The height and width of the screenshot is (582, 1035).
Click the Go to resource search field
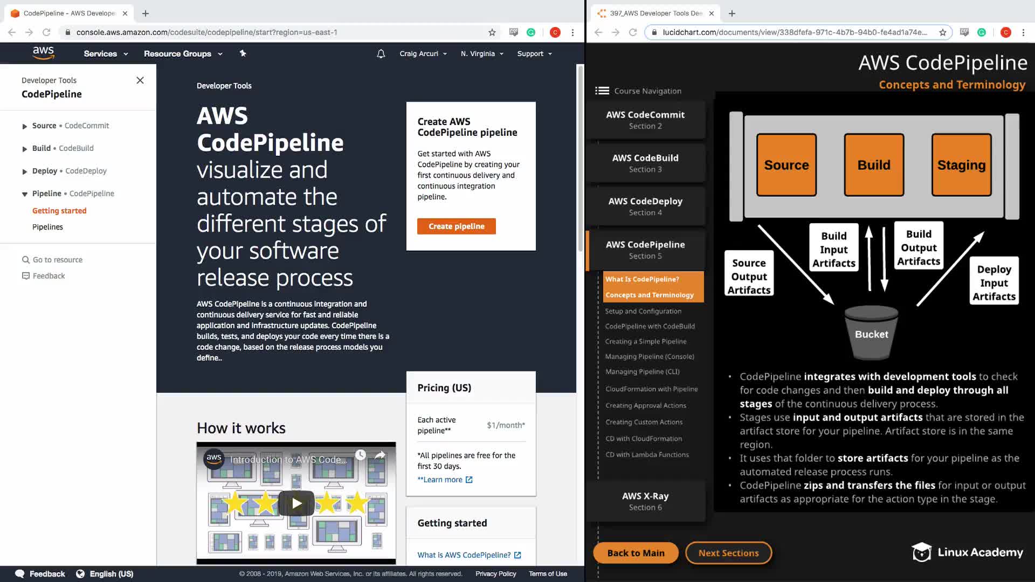(58, 260)
